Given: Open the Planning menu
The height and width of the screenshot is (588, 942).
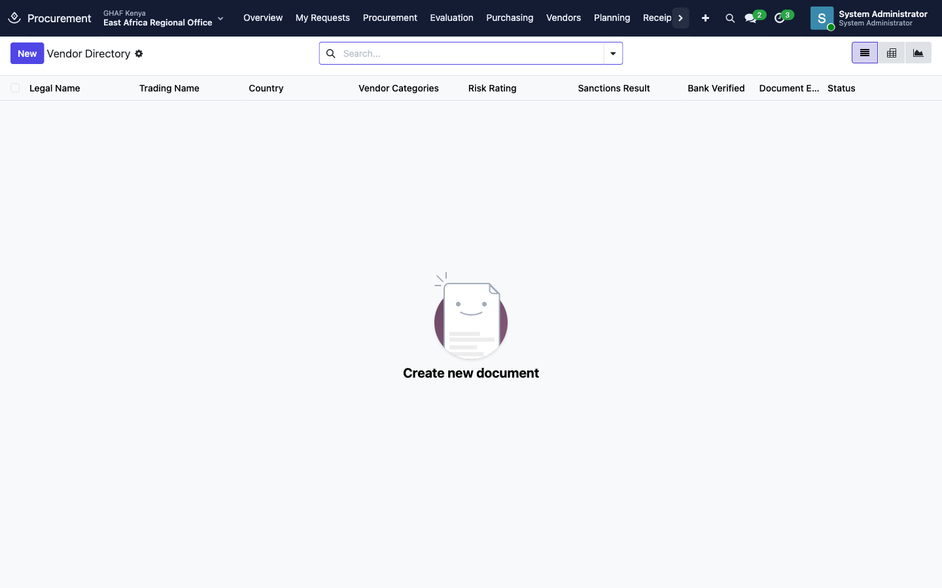Looking at the screenshot, I should pyautogui.click(x=612, y=18).
